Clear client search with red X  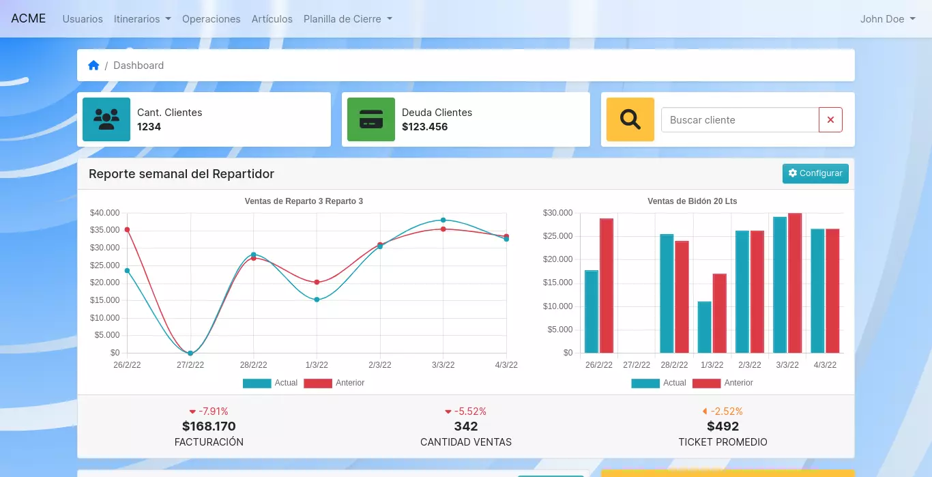pyautogui.click(x=830, y=119)
